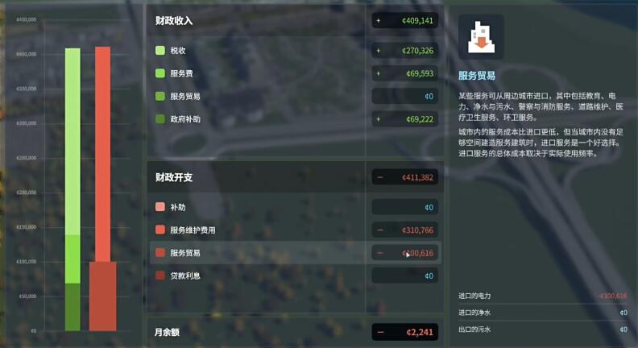The image size is (638, 348).
Task: Select the 补助 pink expense swatch
Action: pyautogui.click(x=160, y=207)
